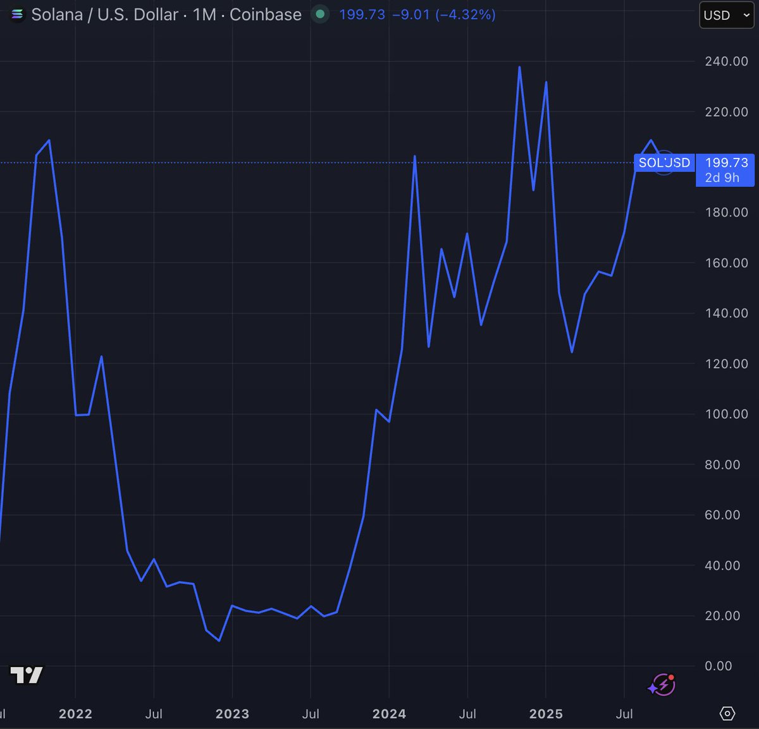Click the 1M interval label
Image resolution: width=759 pixels, height=729 pixels.
pos(204,15)
